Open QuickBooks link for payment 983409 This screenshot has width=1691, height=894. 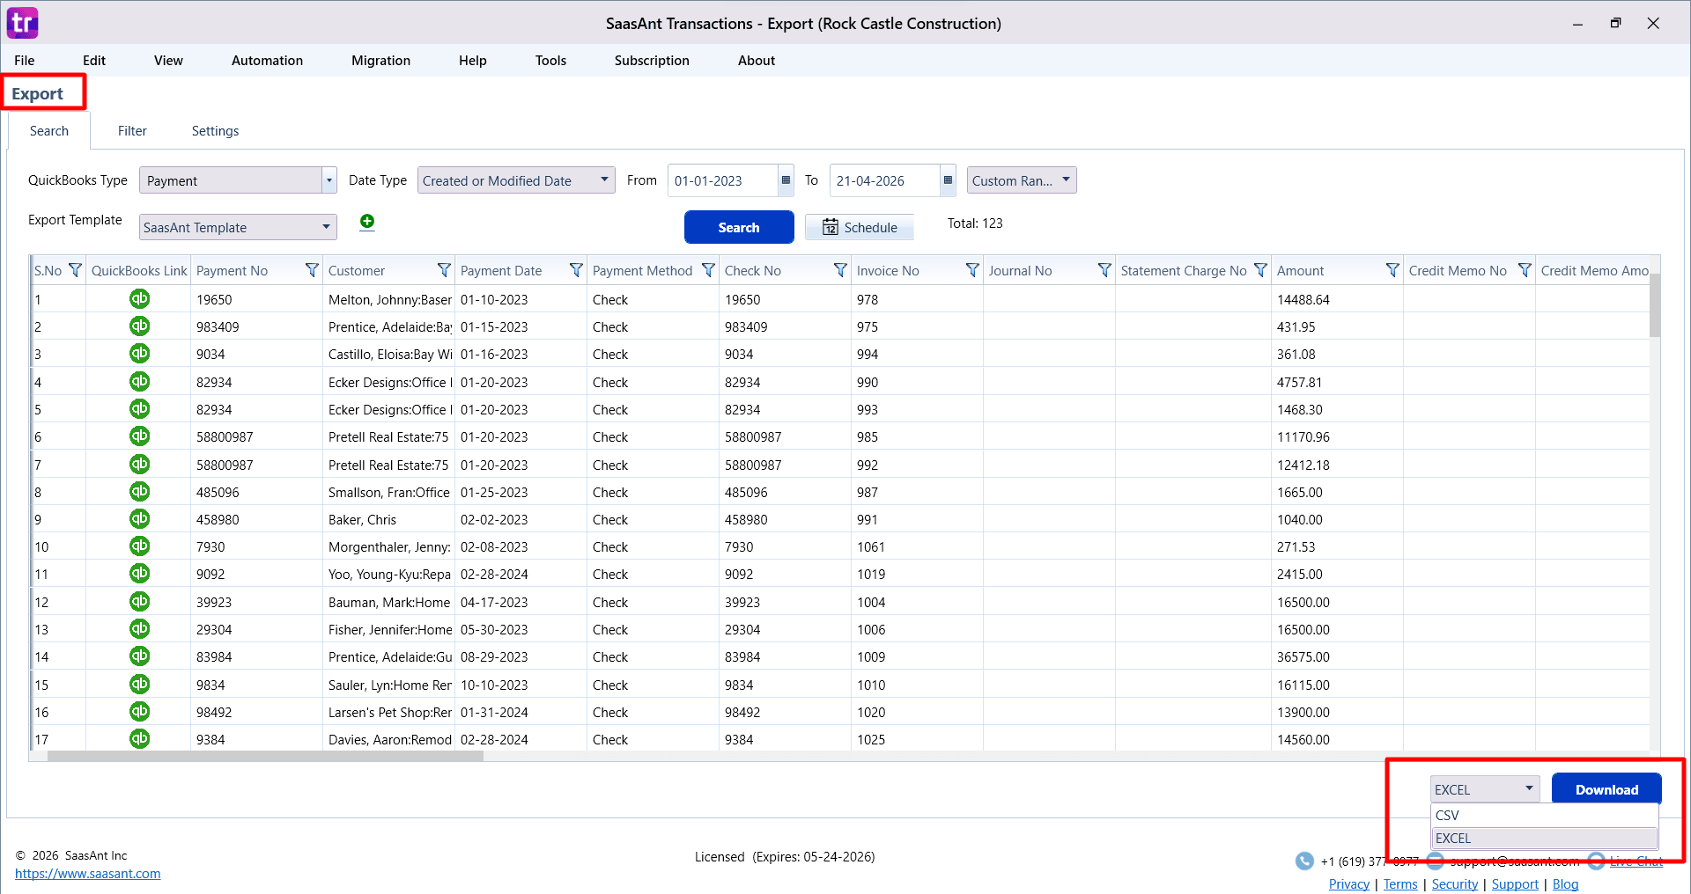coord(139,326)
